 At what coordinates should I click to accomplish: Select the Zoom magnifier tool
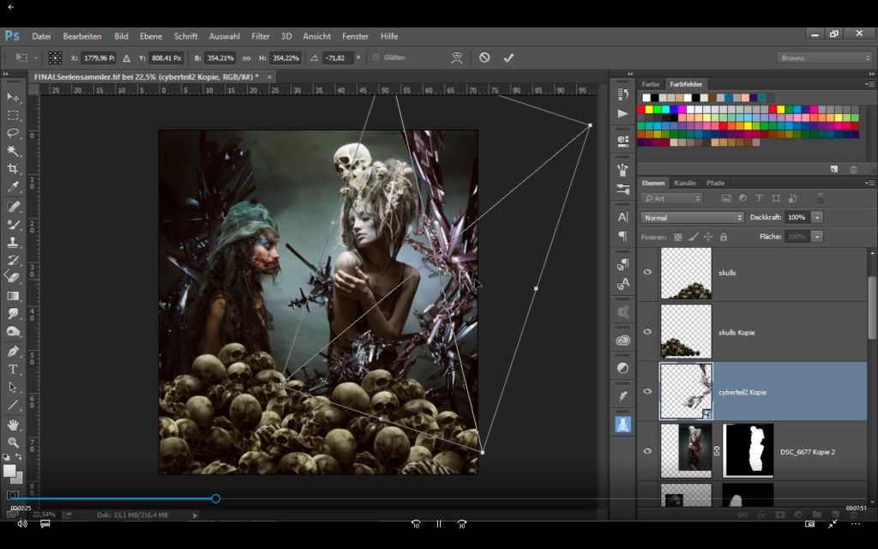pyautogui.click(x=13, y=442)
